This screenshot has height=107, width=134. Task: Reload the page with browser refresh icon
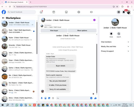tap(10, 7)
